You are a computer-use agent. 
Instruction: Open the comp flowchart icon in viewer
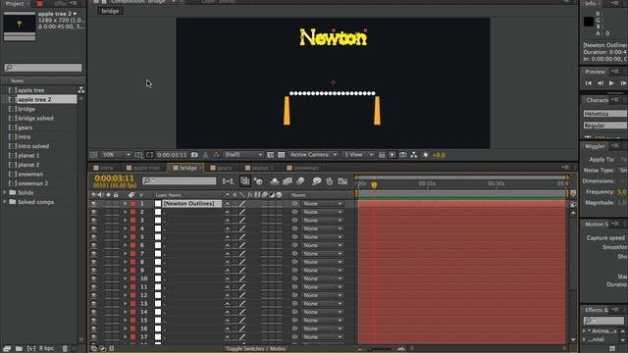(x=414, y=155)
